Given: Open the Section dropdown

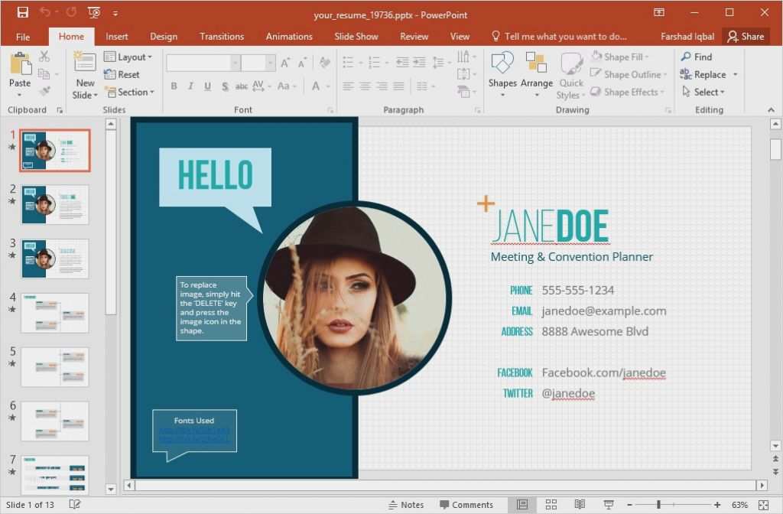Looking at the screenshot, I should 130,92.
